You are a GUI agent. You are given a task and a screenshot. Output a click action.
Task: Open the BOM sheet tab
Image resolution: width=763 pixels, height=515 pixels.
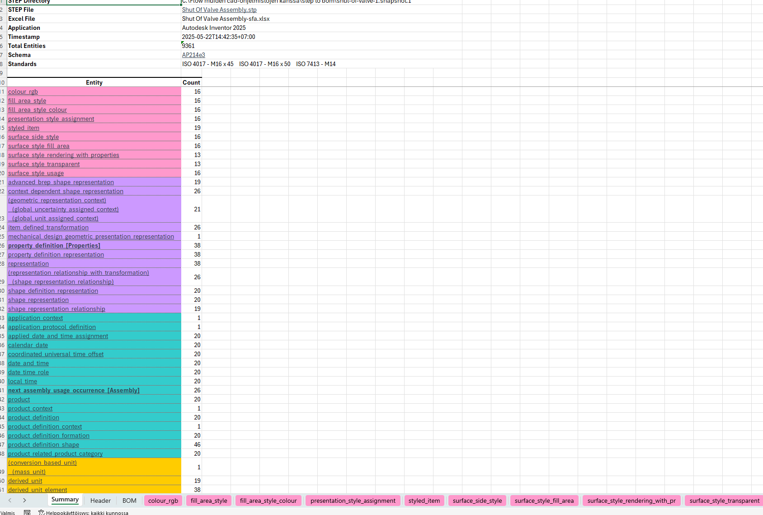point(129,501)
